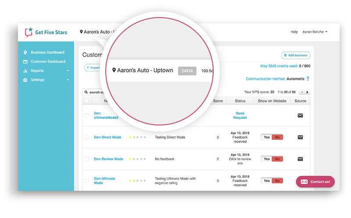Set Show on Website No for Don Review Mode

click(x=277, y=159)
